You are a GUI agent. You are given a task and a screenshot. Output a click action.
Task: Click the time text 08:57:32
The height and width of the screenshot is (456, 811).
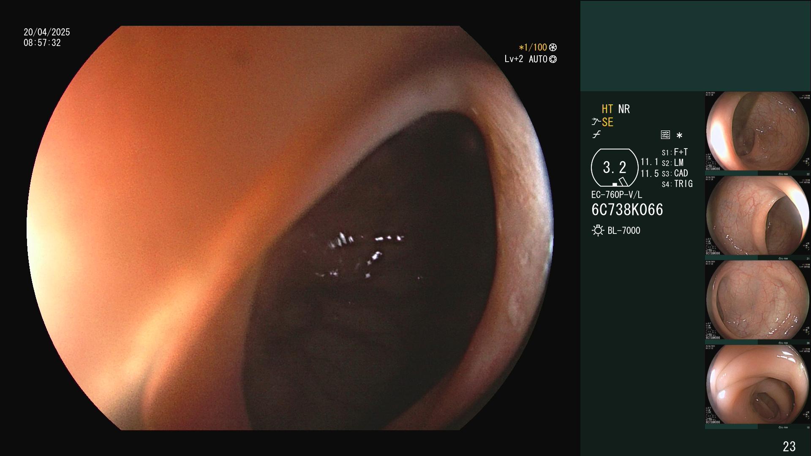[x=42, y=43]
